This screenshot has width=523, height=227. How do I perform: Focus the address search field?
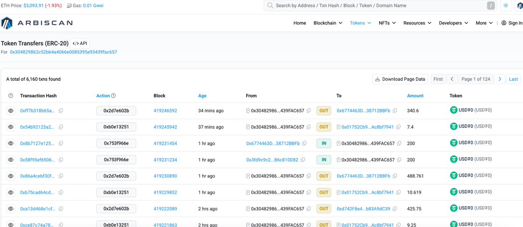[380, 6]
